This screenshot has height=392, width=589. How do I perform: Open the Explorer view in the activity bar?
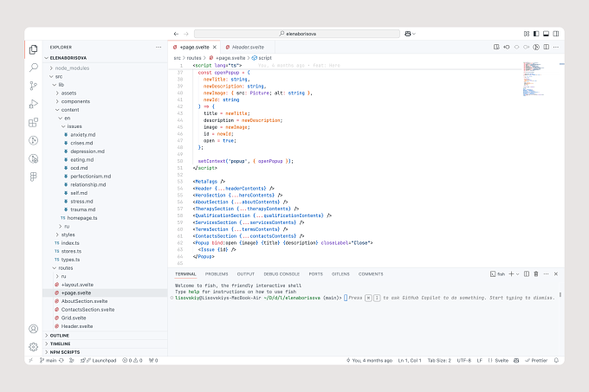pos(34,49)
